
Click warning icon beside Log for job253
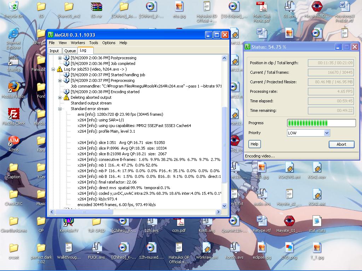coord(60,69)
